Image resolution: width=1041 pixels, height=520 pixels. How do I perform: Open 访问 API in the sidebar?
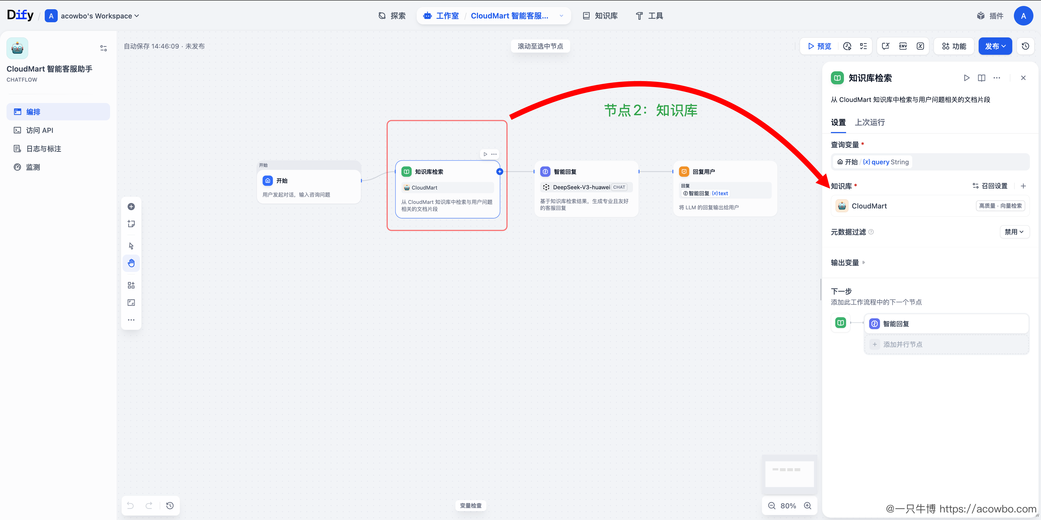pyautogui.click(x=58, y=130)
